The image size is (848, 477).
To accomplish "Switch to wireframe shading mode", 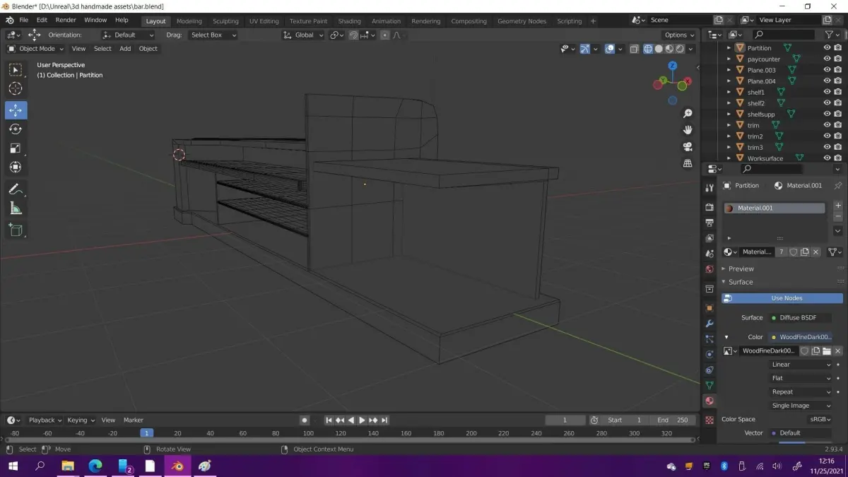I will (x=648, y=49).
